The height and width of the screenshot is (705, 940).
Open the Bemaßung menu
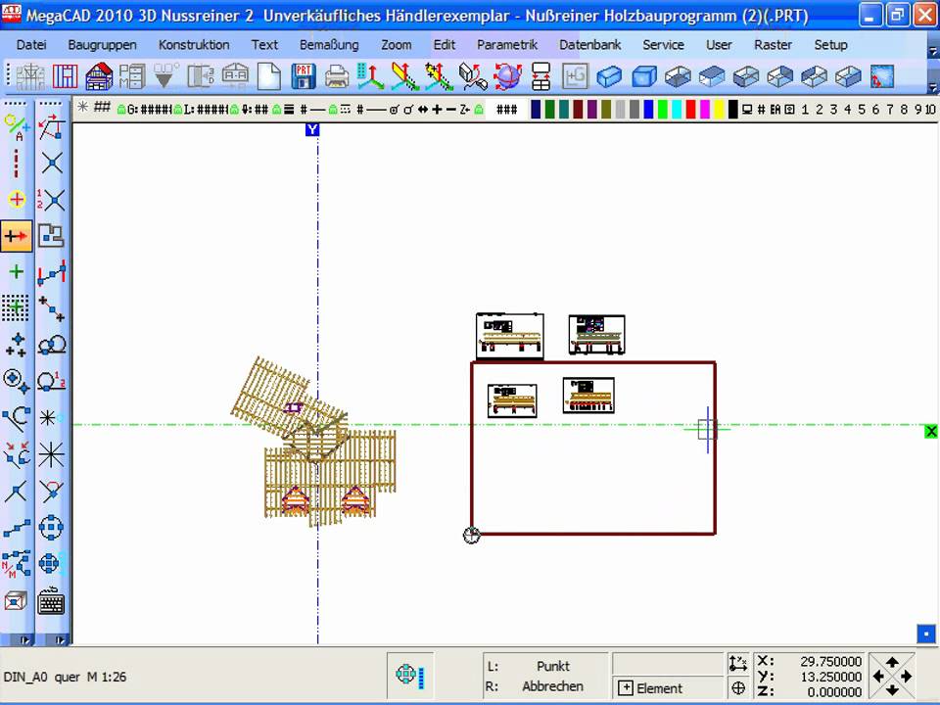pos(329,45)
